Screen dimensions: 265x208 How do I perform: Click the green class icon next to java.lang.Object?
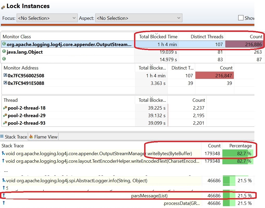[5, 52]
